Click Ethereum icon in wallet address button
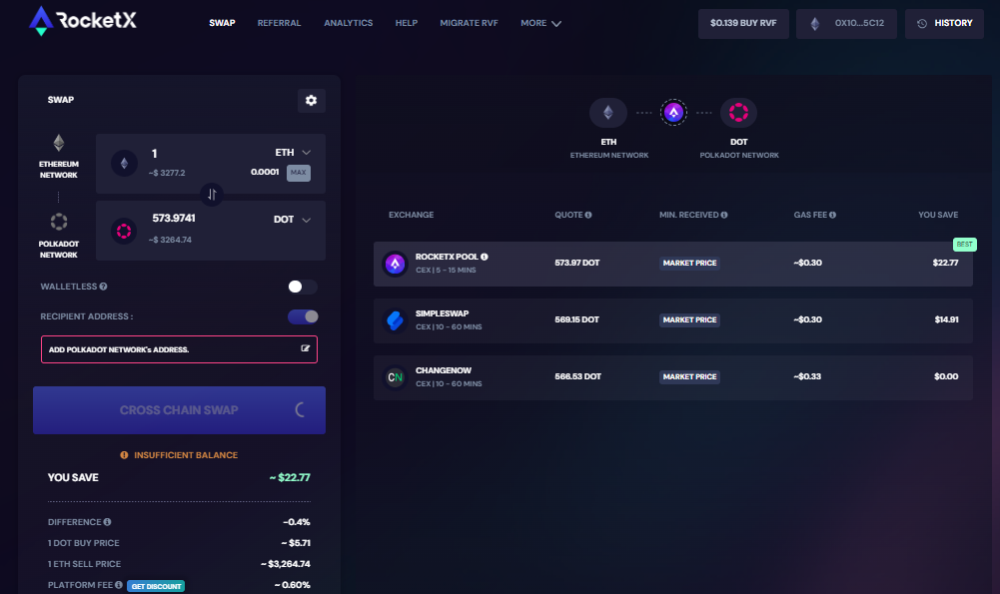The image size is (1000, 594). pyautogui.click(x=815, y=24)
